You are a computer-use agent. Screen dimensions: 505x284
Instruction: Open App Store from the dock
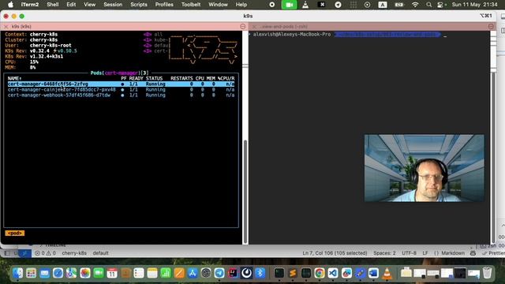[x=193, y=273]
